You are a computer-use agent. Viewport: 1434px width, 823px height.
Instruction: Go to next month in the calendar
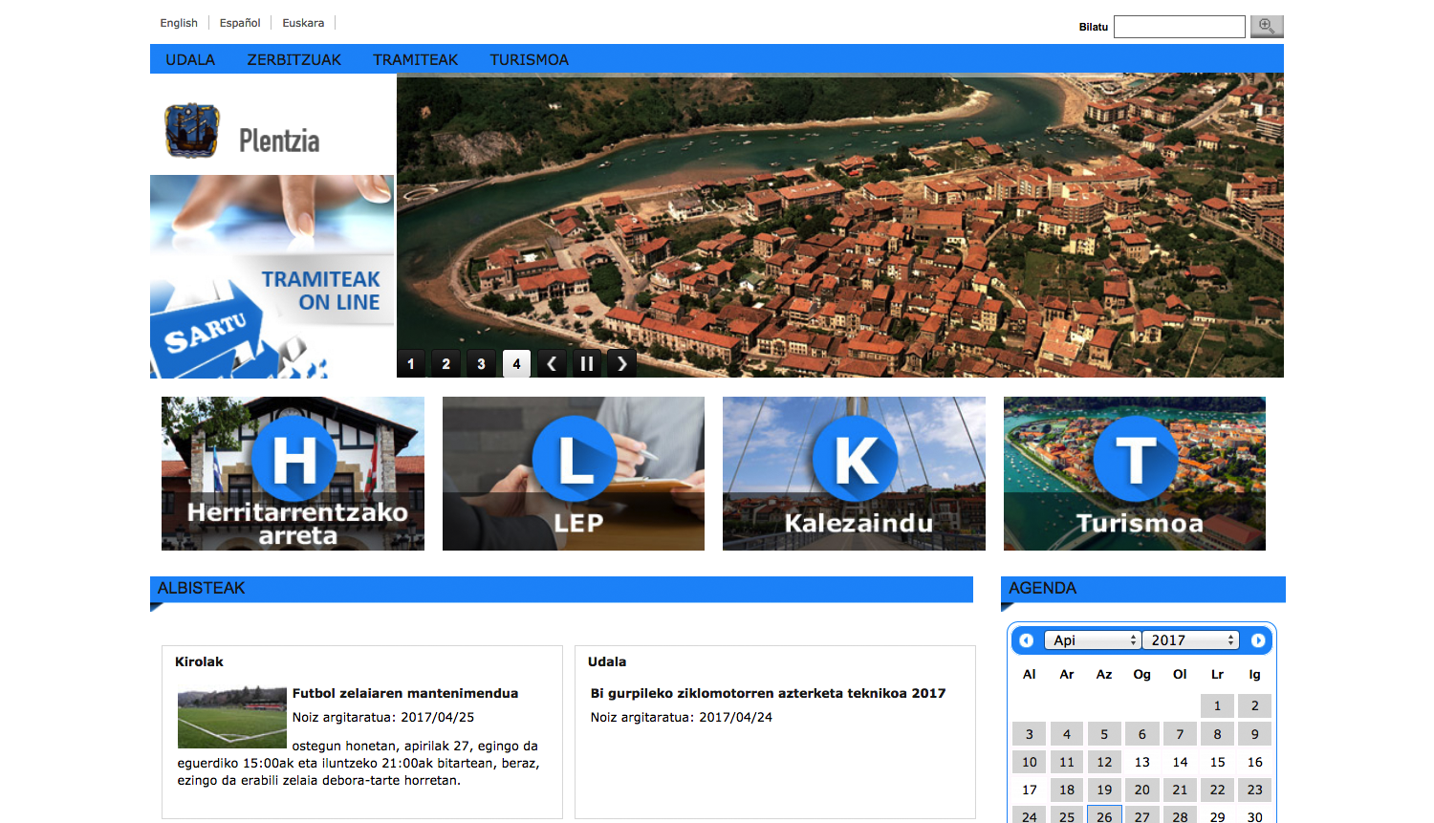[x=1258, y=640]
